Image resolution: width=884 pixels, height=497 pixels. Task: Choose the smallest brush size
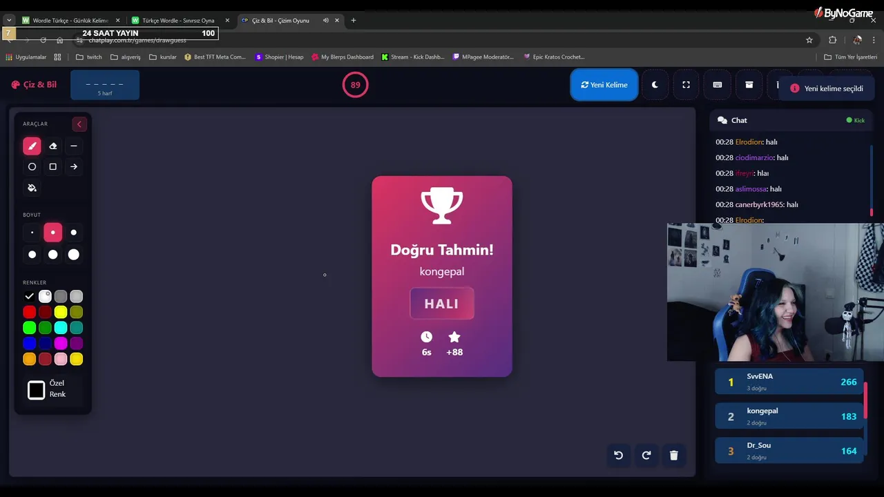32,233
